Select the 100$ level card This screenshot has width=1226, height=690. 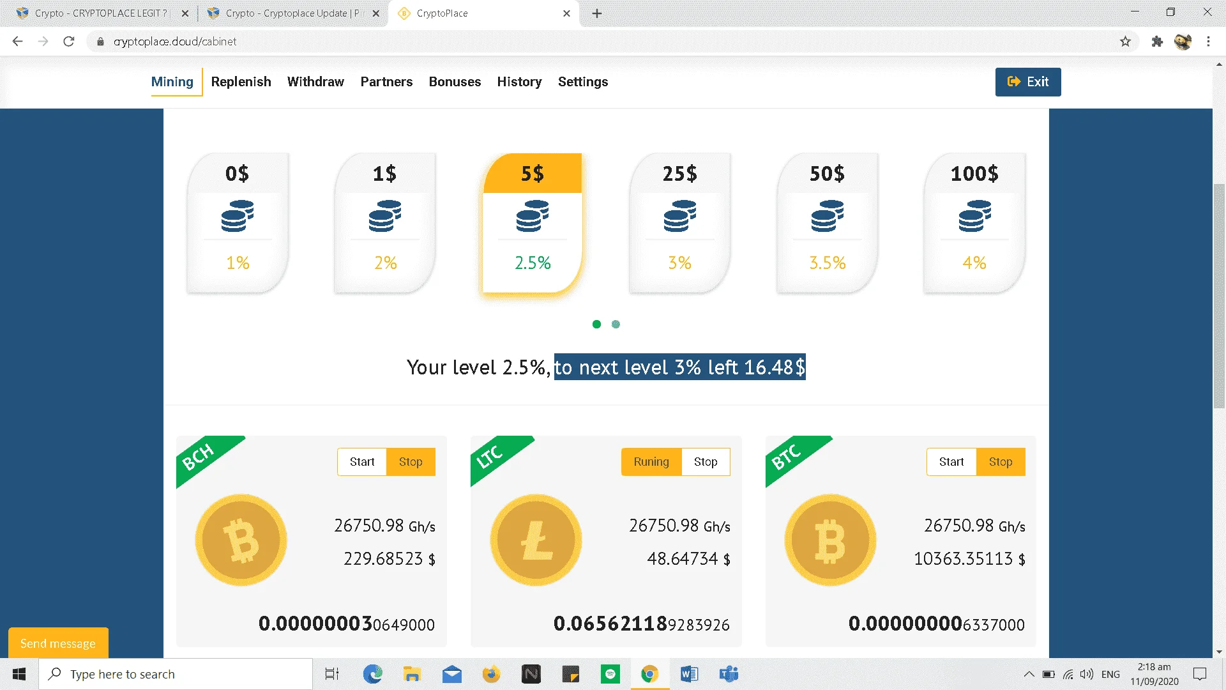[x=974, y=223]
